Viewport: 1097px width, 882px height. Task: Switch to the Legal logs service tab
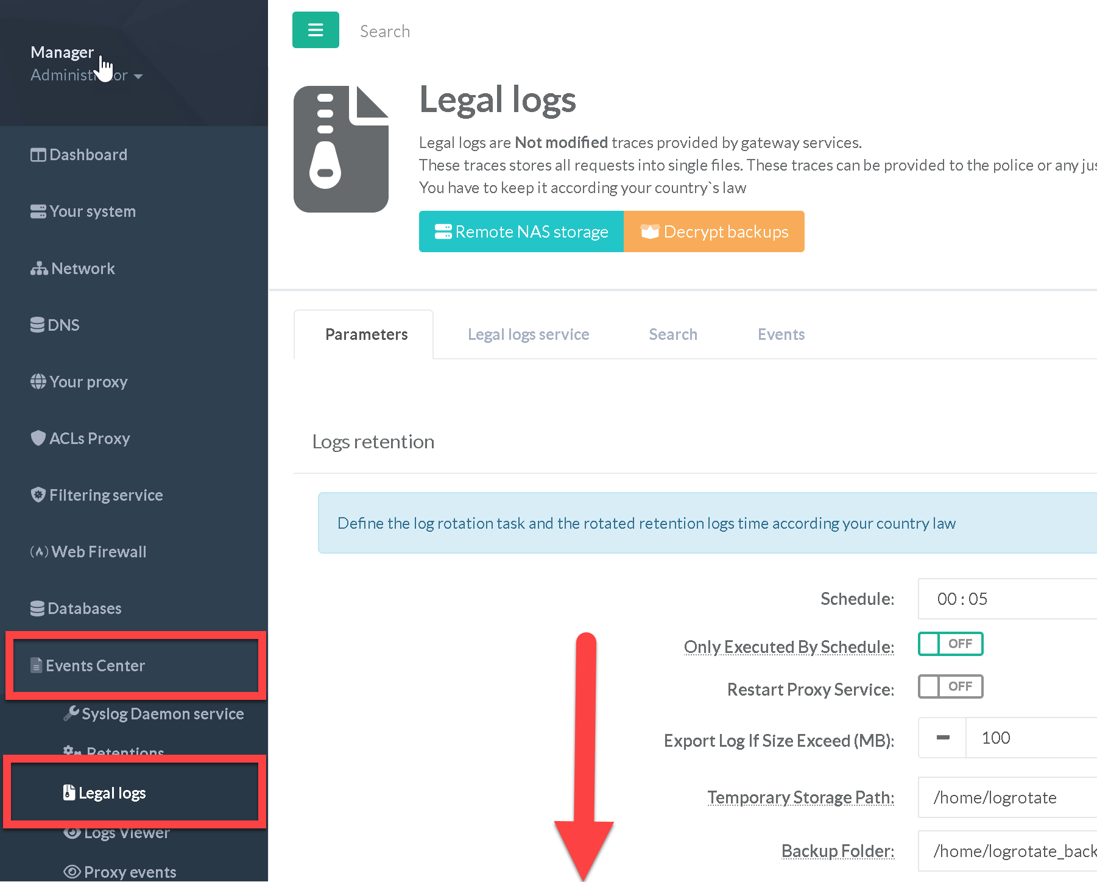(528, 334)
